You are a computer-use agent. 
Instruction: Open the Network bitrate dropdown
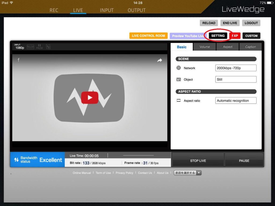[x=236, y=68]
